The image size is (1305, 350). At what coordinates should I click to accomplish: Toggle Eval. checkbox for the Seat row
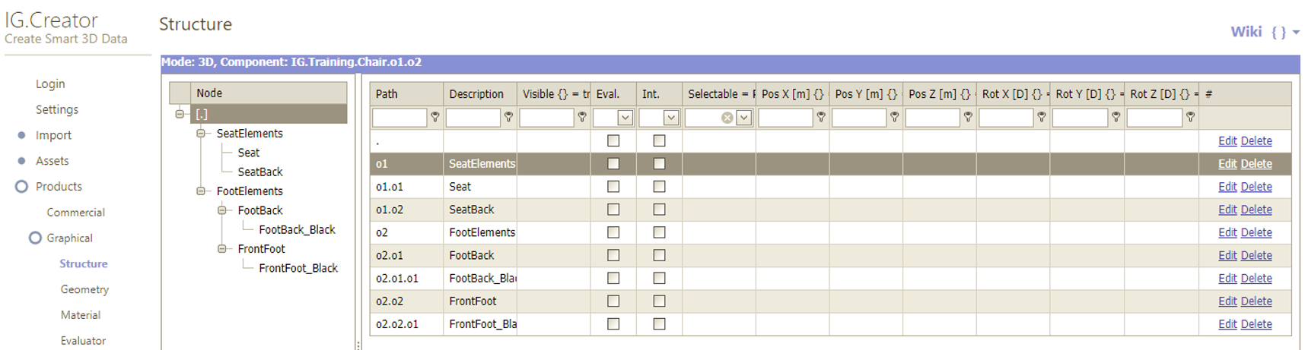pos(613,187)
